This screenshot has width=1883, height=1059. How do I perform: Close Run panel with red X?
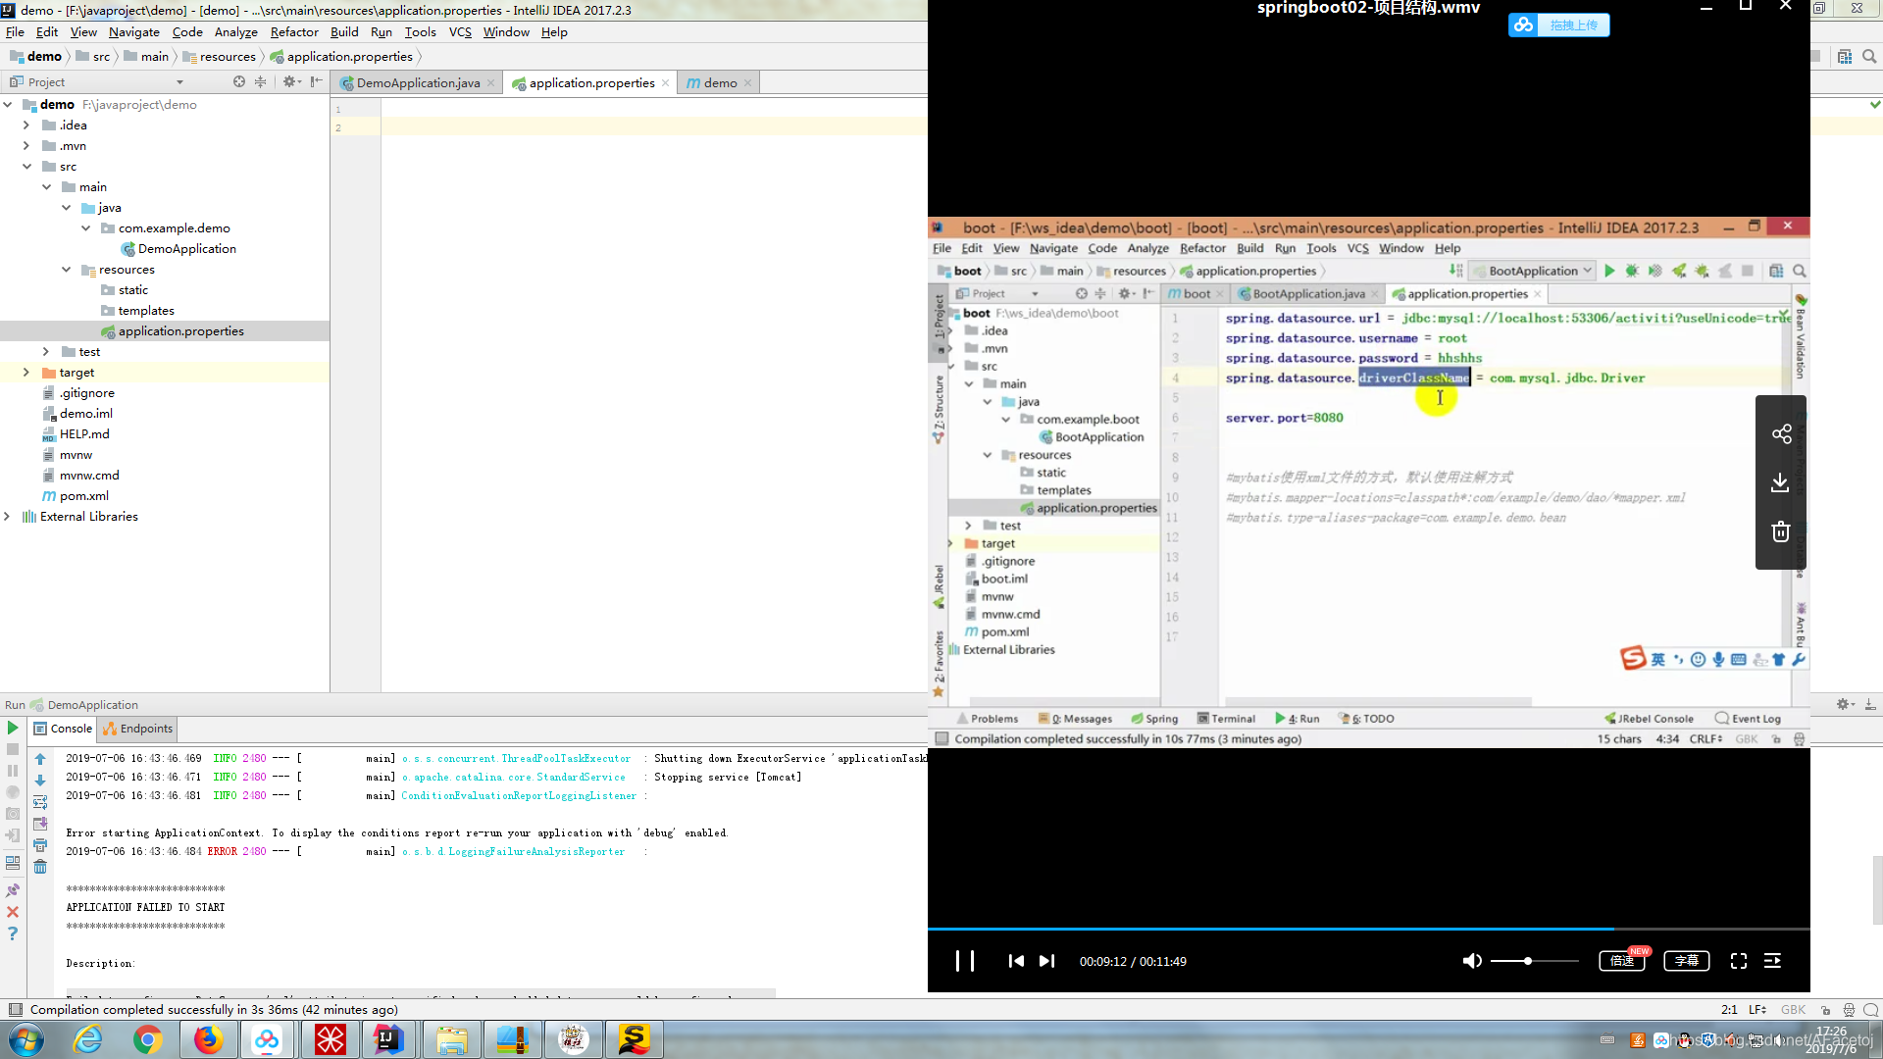click(13, 912)
